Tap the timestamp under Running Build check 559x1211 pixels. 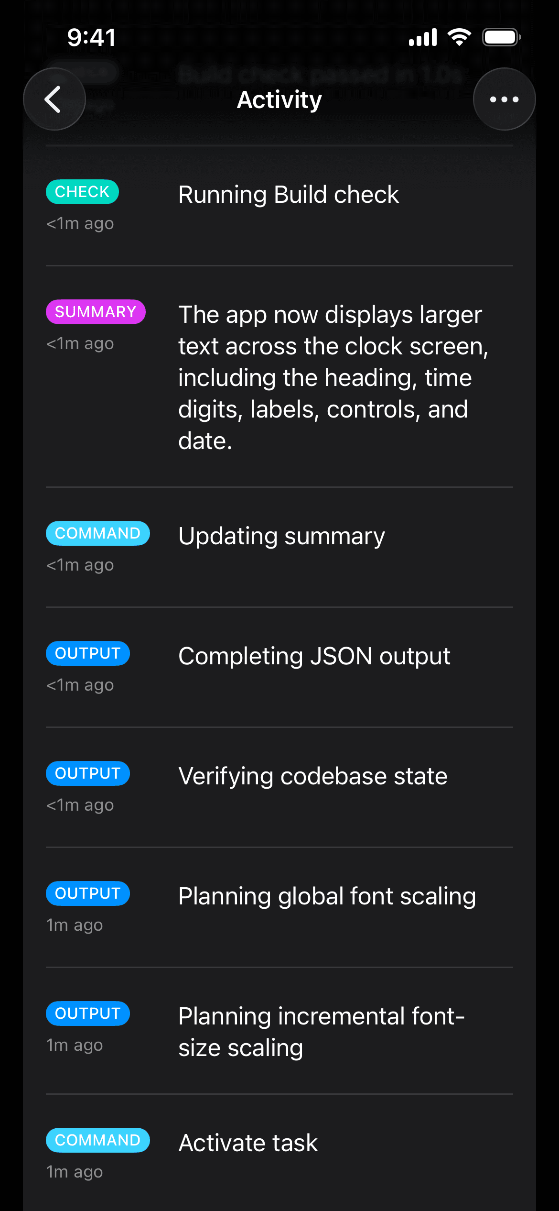coord(79,222)
